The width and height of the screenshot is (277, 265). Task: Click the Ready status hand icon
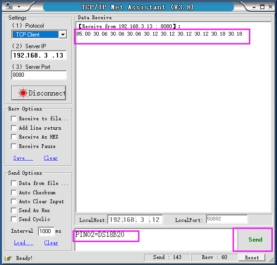(x=8, y=258)
